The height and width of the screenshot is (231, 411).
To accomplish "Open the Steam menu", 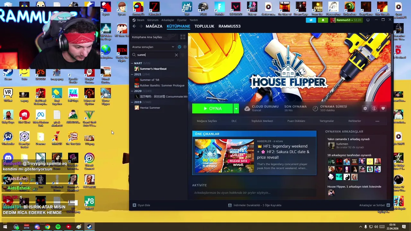I will click(x=140, y=20).
